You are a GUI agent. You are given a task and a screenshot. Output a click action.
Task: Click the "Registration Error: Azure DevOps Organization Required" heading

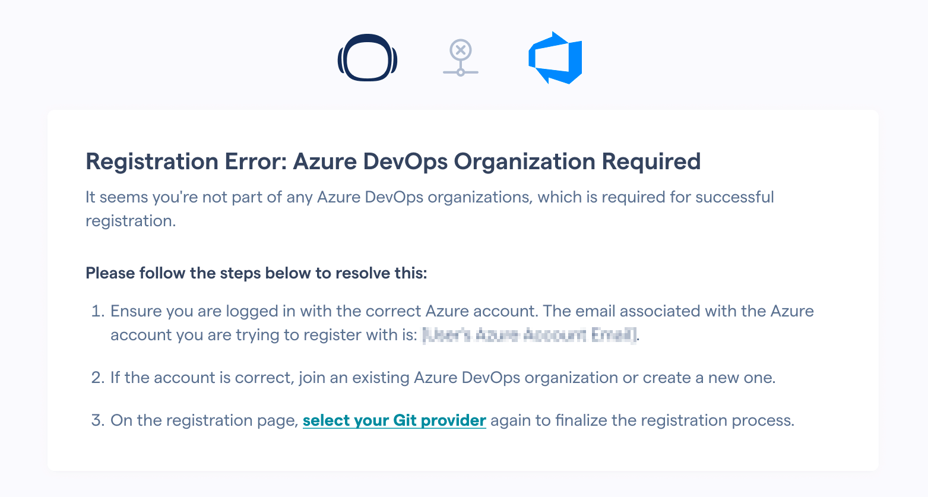393,162
